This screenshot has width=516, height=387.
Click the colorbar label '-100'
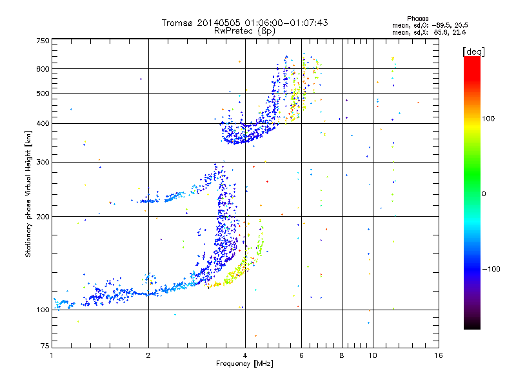coord(491,269)
